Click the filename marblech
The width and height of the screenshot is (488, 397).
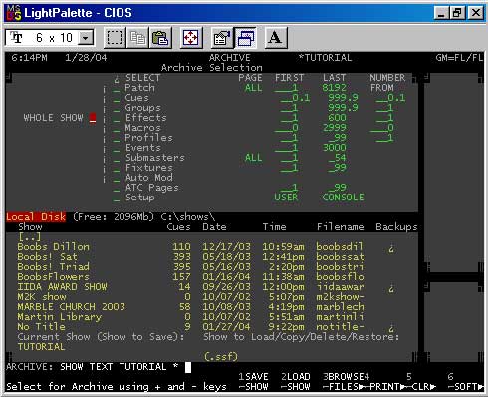[x=340, y=307]
